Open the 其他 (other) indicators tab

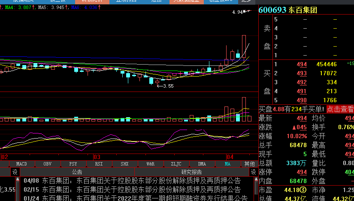click(x=249, y=164)
